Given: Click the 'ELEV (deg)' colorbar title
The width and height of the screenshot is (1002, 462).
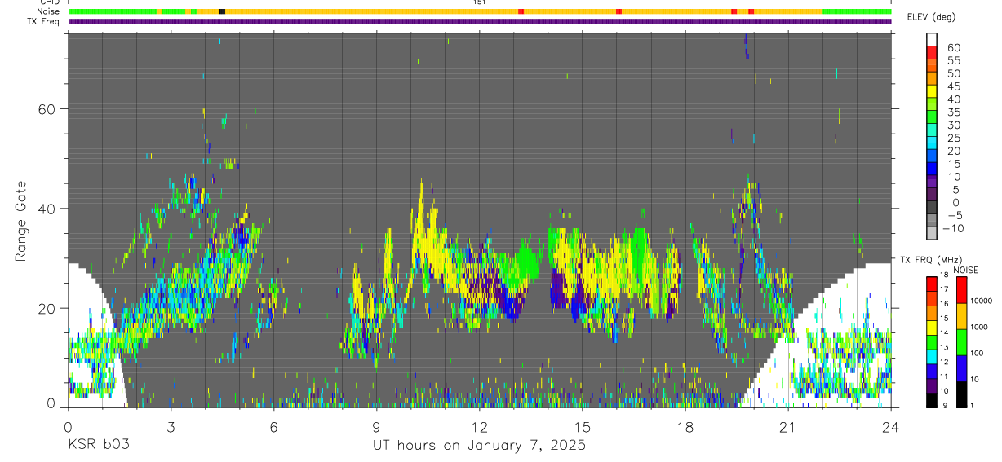Looking at the screenshot, I should [x=932, y=16].
